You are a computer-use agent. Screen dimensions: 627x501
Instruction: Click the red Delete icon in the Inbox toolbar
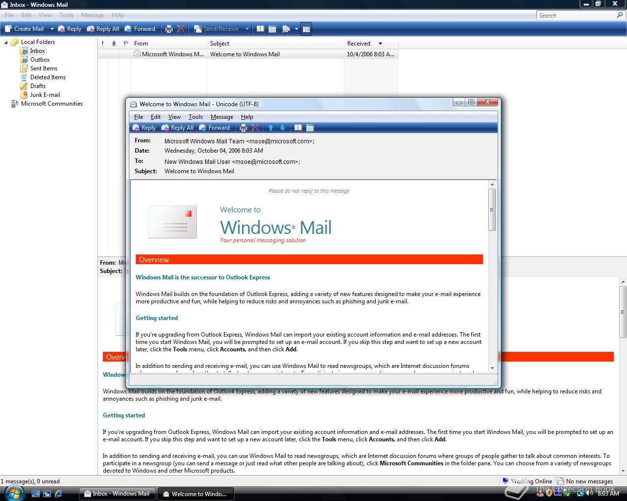180,29
